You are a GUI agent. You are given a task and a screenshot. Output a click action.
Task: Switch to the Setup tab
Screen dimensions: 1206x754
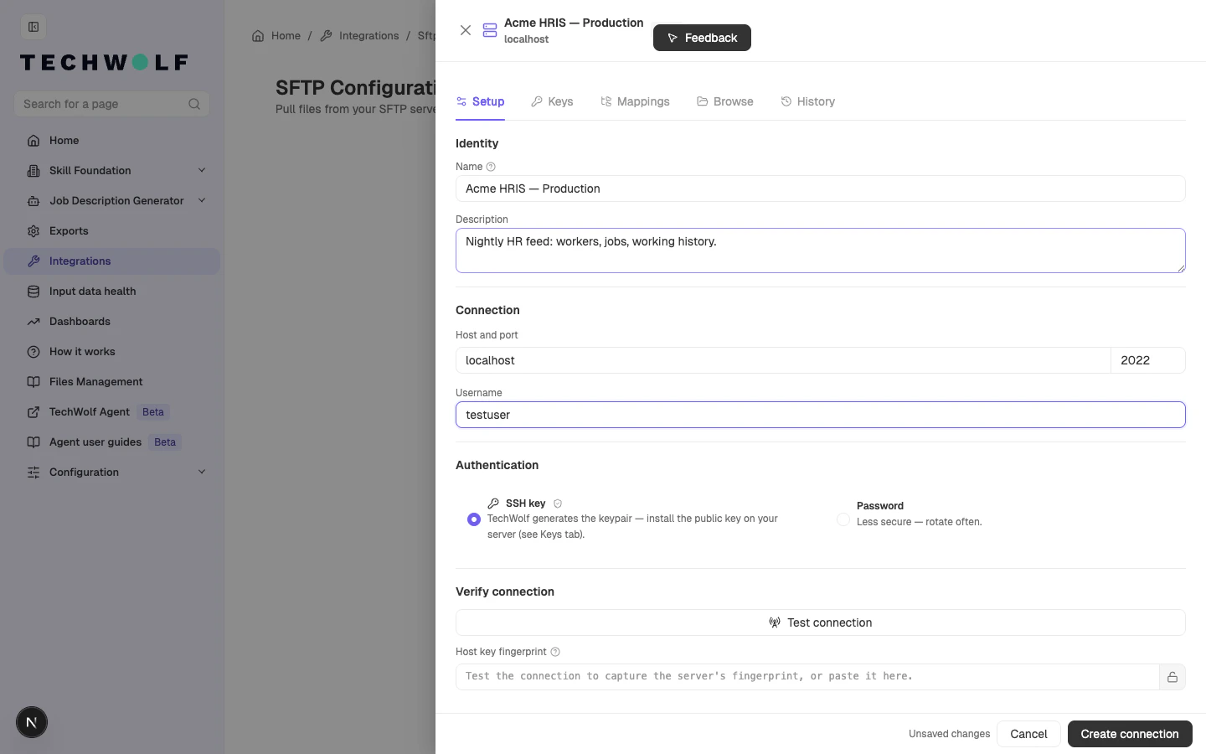(480, 101)
